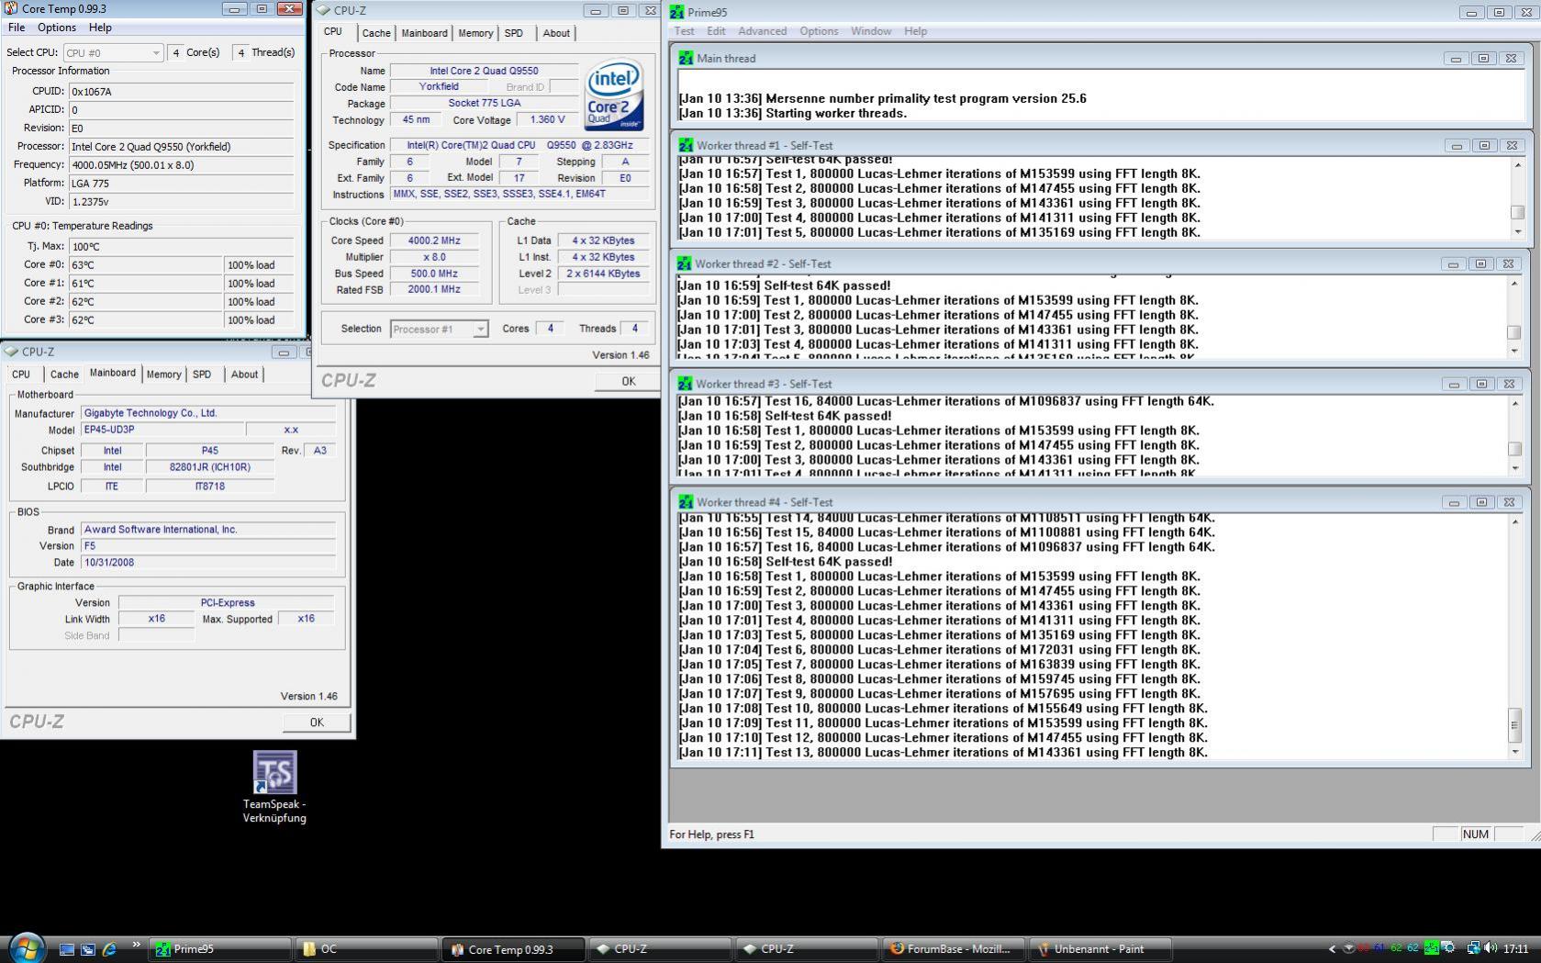Switch to Cache tab in CPU-Z processor window
Viewport: 1541px width, 963px height.
pyautogui.click(x=376, y=33)
